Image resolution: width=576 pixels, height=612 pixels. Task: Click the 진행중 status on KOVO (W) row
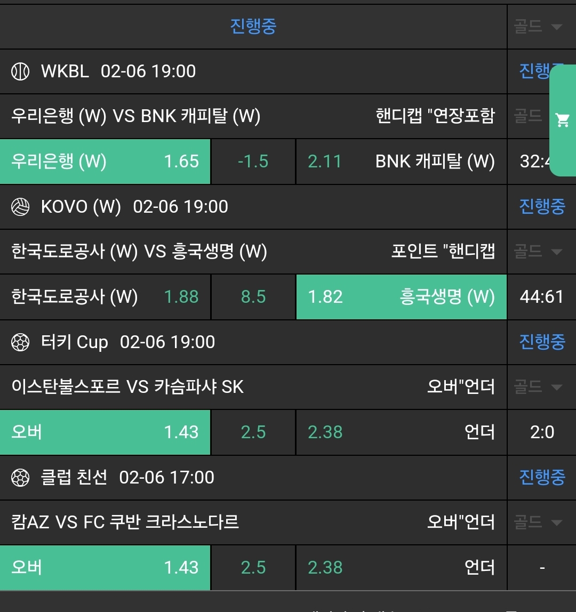pos(542,207)
